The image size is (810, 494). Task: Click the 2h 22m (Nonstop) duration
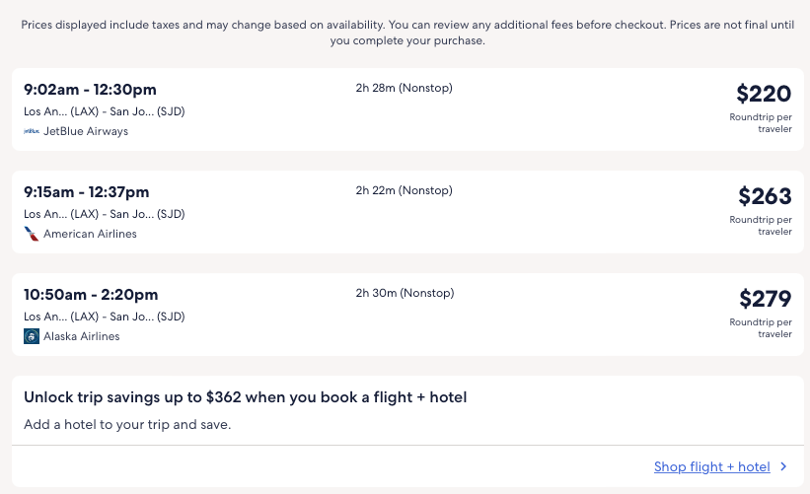point(404,190)
